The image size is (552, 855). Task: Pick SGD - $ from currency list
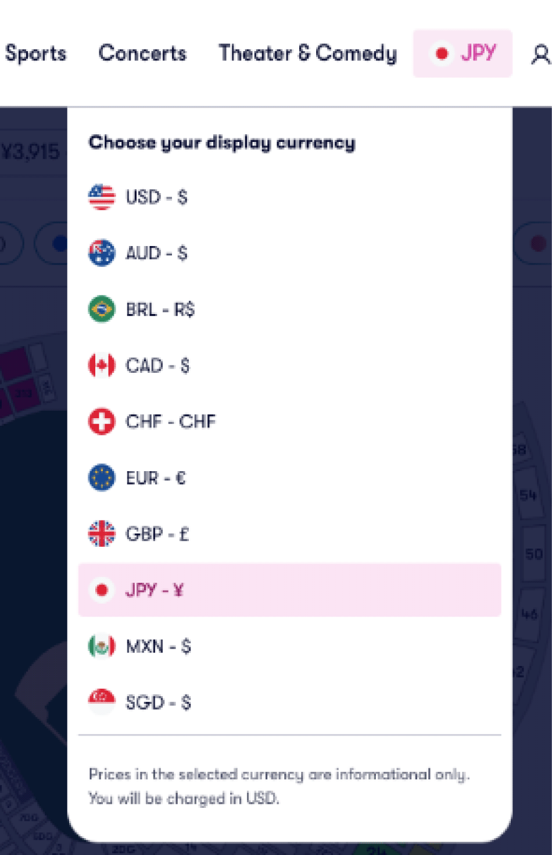tap(289, 702)
